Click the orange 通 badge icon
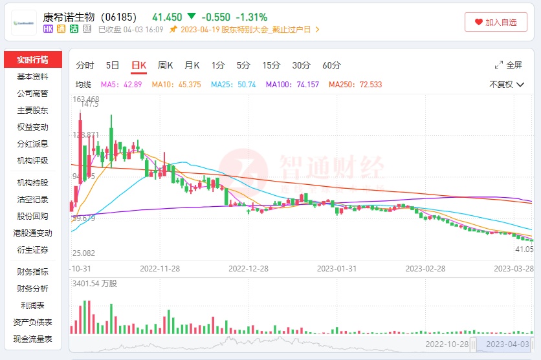 coord(61,29)
